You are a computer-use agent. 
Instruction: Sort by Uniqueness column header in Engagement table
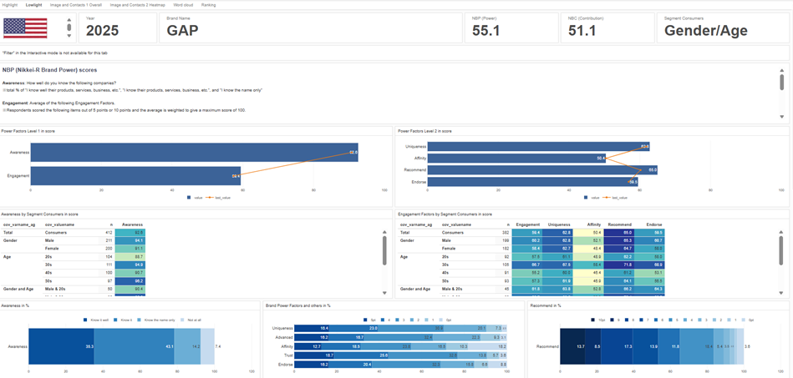coord(559,224)
